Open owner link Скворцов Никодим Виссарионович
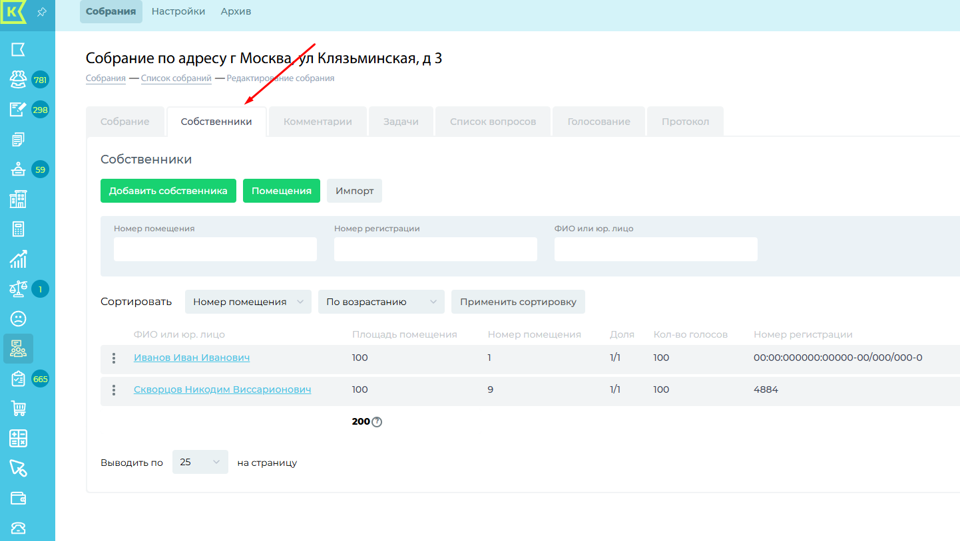960x541 pixels. coord(222,389)
